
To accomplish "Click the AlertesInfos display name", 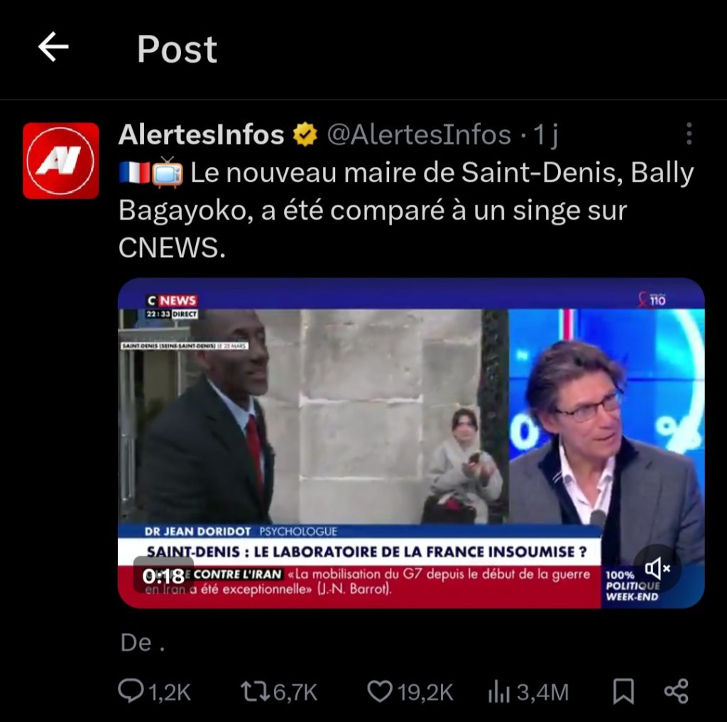I will [201, 135].
